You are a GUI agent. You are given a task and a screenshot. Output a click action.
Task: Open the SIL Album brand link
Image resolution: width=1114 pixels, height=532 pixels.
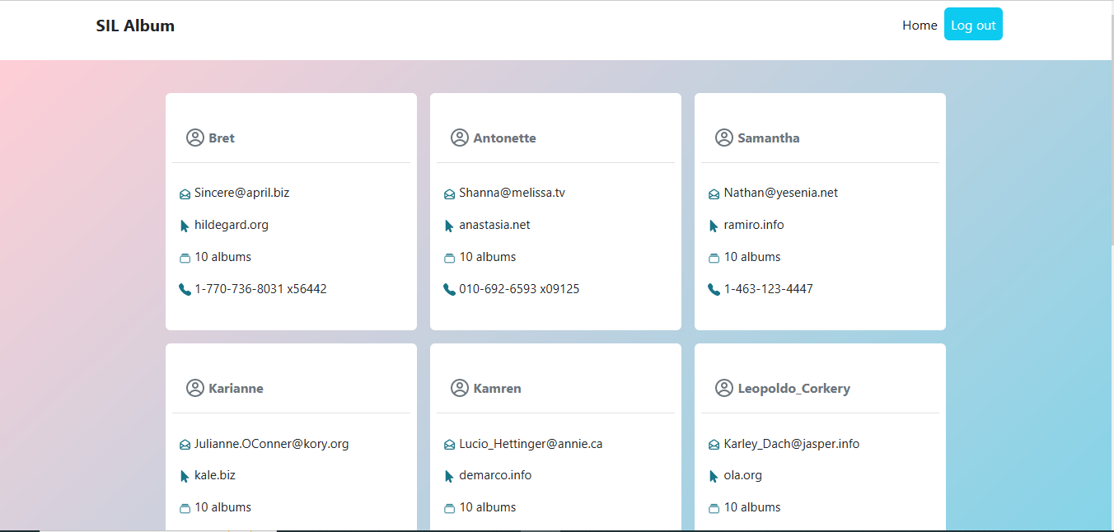[135, 26]
